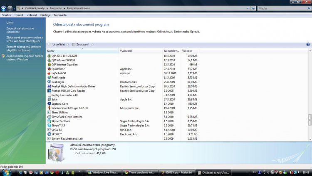Viewport: 312px width, 176px height.
Task: Open the Nástroje menu
Action: coord(45,15)
